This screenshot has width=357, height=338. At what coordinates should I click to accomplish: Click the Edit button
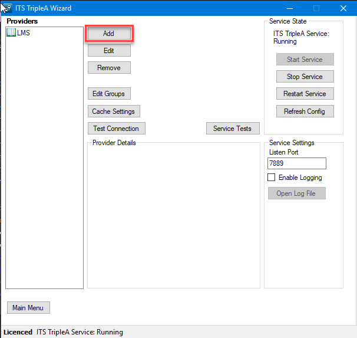pos(109,51)
